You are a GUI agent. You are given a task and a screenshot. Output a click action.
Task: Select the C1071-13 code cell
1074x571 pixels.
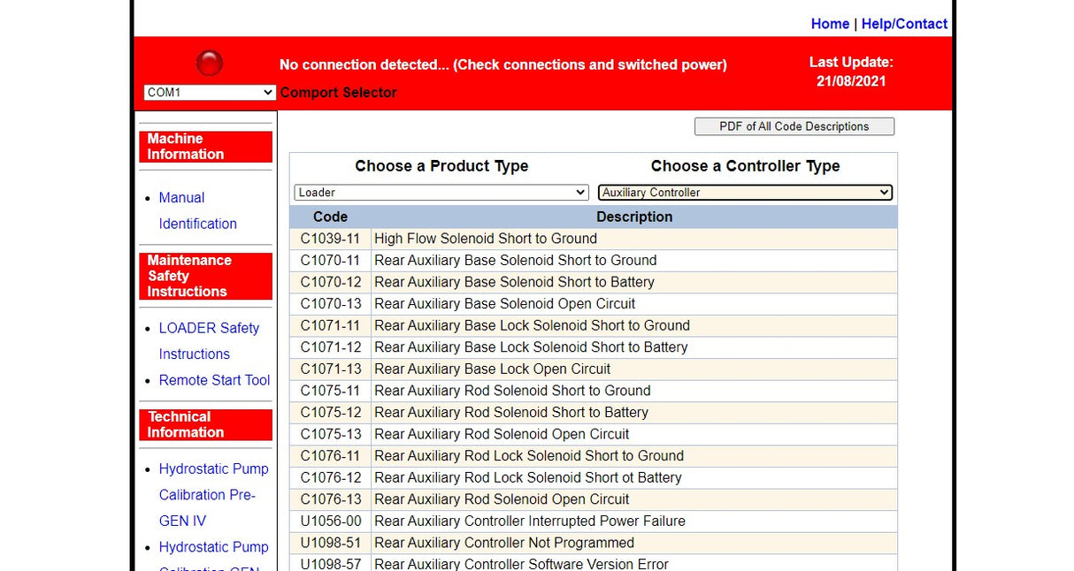[330, 369]
